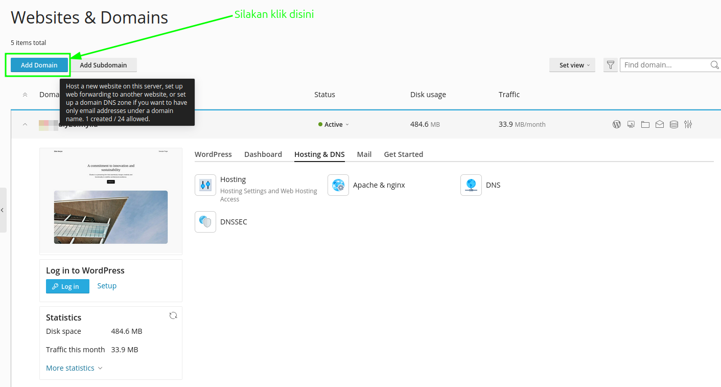Open hosting settings sliders icon in domain row
The image size is (721, 387).
(x=688, y=124)
